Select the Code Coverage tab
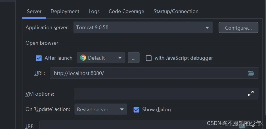Image resolution: width=266 pixels, height=129 pixels. pyautogui.click(x=126, y=11)
